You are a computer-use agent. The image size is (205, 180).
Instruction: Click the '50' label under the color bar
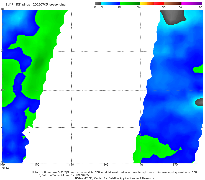(x=164, y=7)
